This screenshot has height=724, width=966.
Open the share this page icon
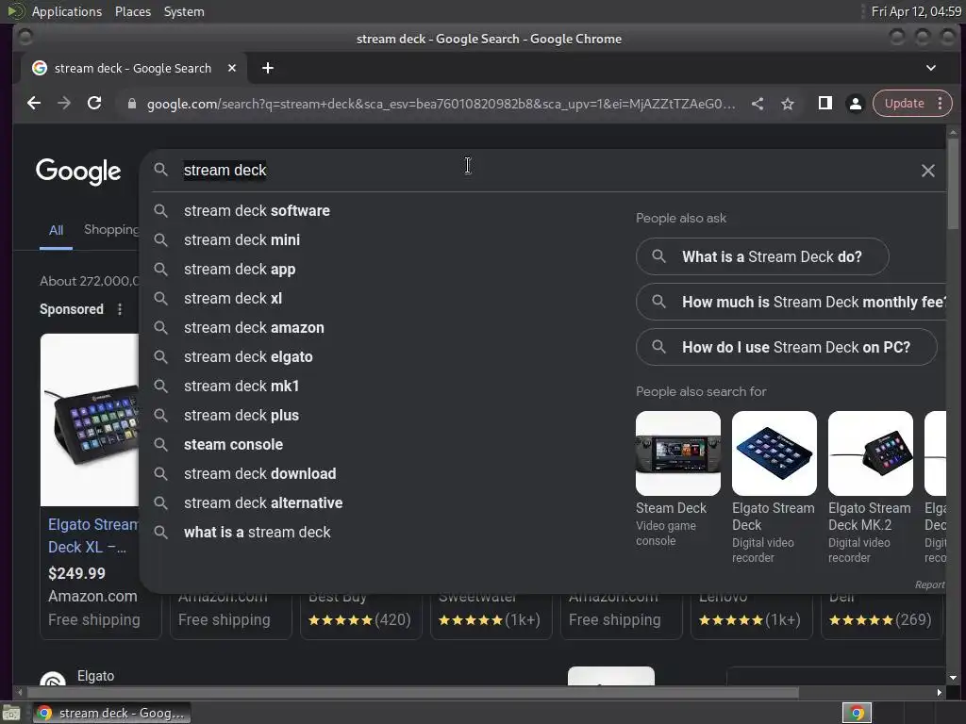click(758, 104)
